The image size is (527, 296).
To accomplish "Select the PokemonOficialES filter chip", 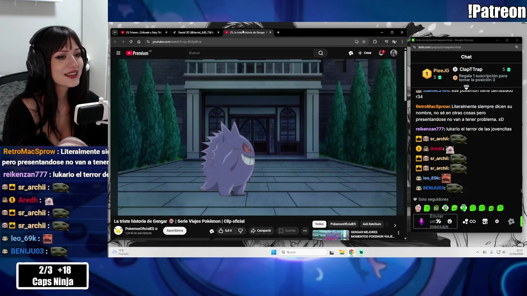I will (x=343, y=224).
